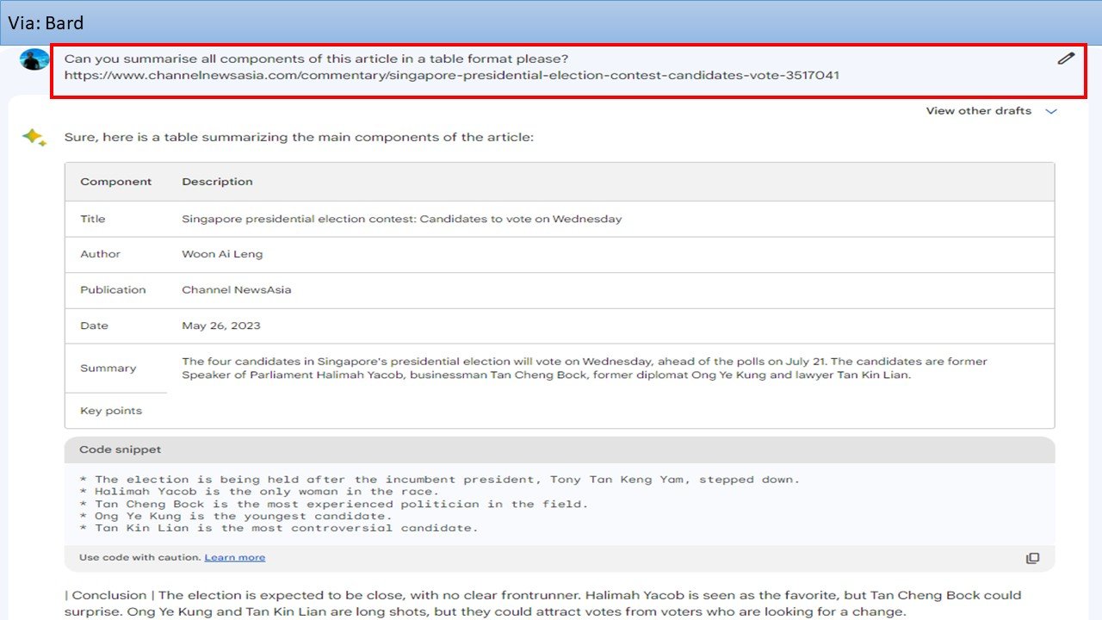This screenshot has width=1102, height=620.
Task: Expand the View other drafts chevron
Action: pos(1050,111)
